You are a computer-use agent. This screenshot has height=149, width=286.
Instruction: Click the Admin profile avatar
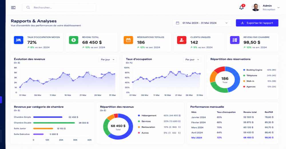pos(256,7)
